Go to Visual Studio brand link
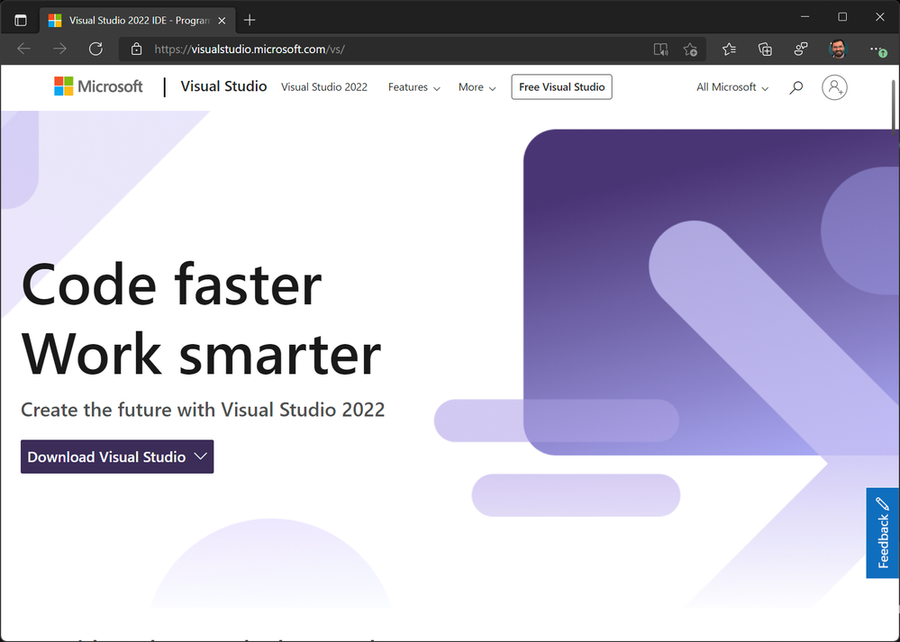This screenshot has width=900, height=642. tap(223, 86)
